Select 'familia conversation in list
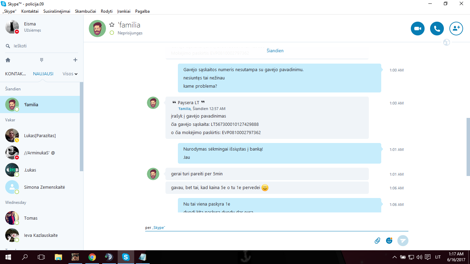Screen dimensions: 470x264 pyautogui.click(x=40, y=104)
